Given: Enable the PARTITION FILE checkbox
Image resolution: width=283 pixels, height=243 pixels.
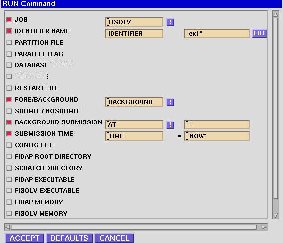Looking at the screenshot, I should point(9,43).
